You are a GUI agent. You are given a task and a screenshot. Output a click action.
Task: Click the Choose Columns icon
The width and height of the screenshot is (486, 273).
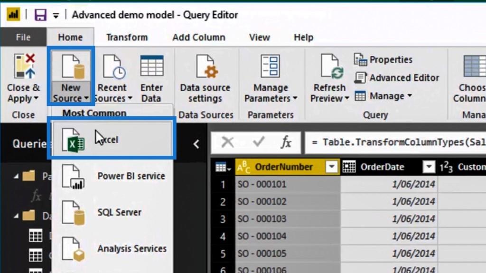[x=474, y=66]
